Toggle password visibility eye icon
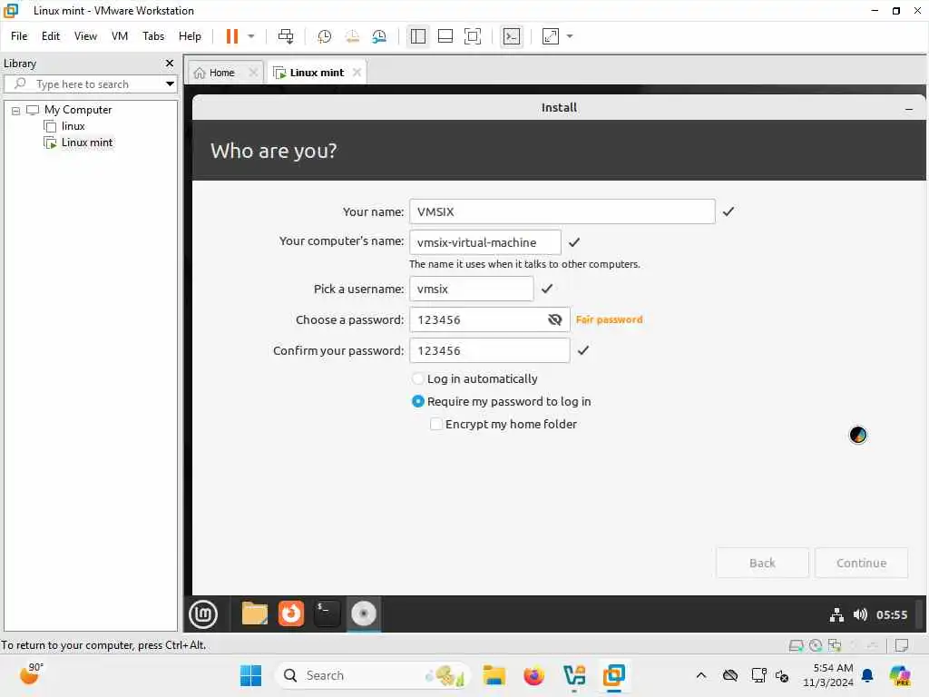929x697 pixels. (554, 319)
